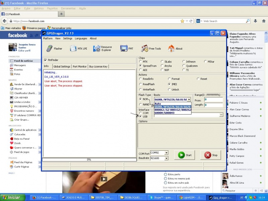Open the Baudrate dropdown
The height and width of the screenshot is (201, 268).
coord(166,158)
